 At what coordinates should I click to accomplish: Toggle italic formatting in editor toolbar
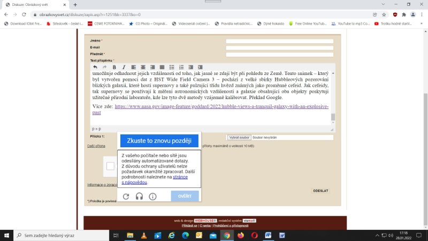click(124, 67)
